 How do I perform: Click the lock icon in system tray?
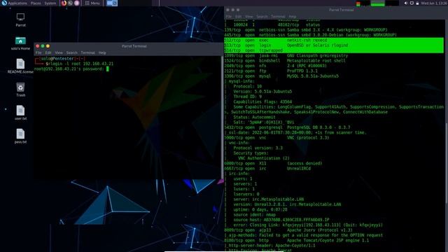pos(417,3)
